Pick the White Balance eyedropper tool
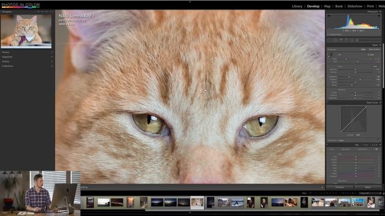385x216 pixels. [330, 55]
